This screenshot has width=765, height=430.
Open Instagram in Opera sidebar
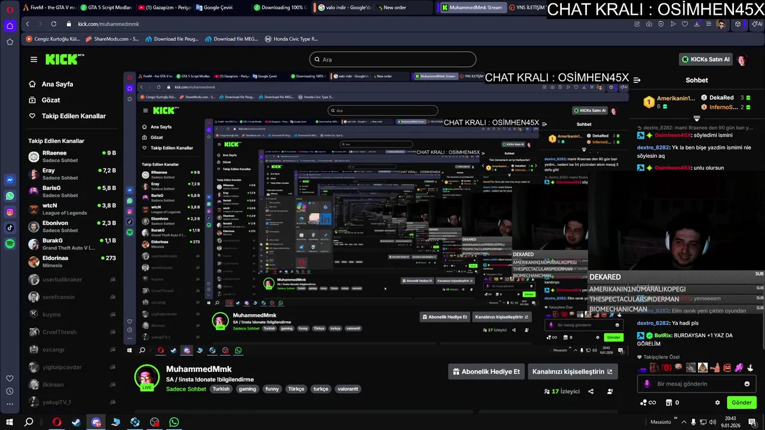(10, 212)
